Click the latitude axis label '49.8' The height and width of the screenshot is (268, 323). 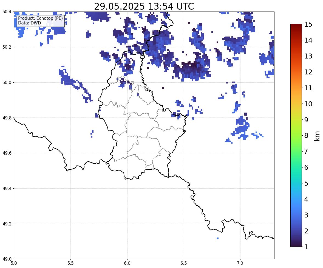coord(7,118)
